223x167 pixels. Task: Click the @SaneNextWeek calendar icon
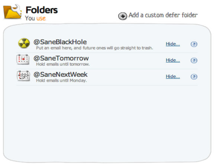click(x=23, y=76)
